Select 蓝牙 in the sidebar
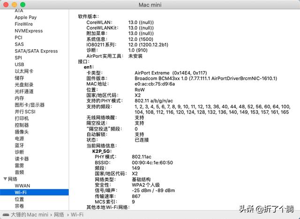300x219 pixels. click(19, 145)
